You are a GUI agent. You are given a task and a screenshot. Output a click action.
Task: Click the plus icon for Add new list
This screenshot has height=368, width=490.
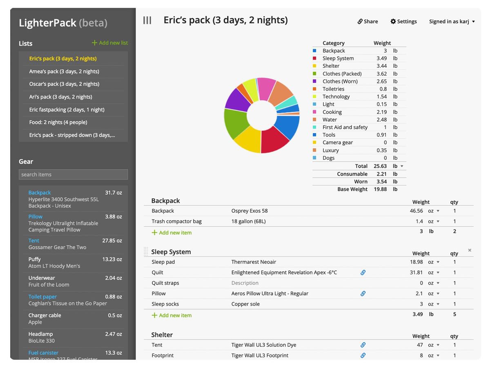coord(94,42)
